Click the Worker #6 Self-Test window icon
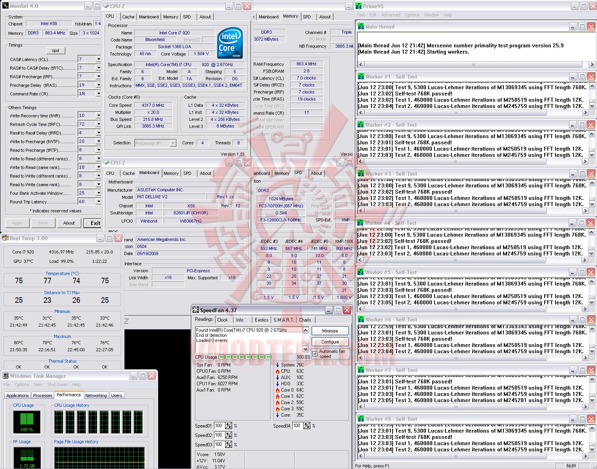 click(361, 320)
